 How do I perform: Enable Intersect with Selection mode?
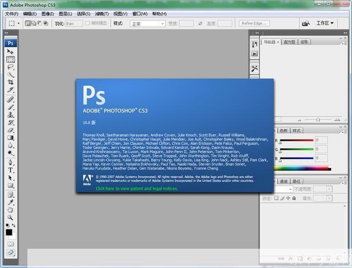[46, 23]
